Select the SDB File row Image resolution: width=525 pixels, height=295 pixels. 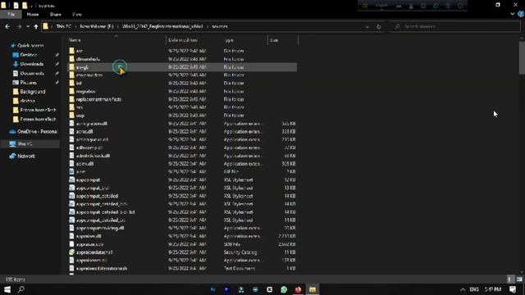(182, 244)
